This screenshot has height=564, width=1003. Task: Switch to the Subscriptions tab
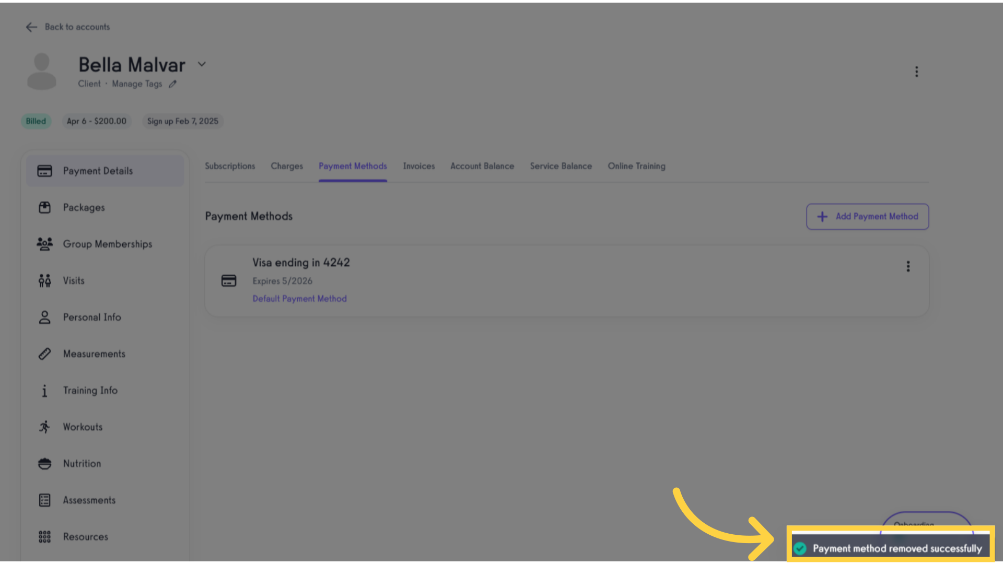pyautogui.click(x=230, y=166)
